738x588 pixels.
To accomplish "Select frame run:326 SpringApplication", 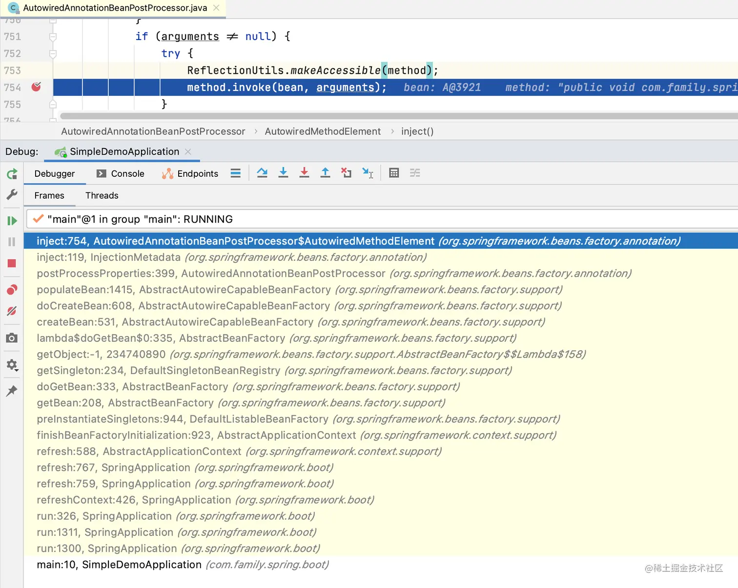I will [x=381, y=516].
